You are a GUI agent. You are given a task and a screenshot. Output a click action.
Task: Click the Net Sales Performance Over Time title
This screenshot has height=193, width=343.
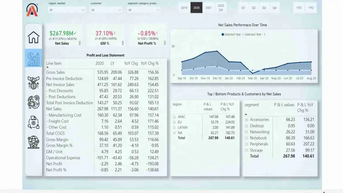(x=242, y=25)
